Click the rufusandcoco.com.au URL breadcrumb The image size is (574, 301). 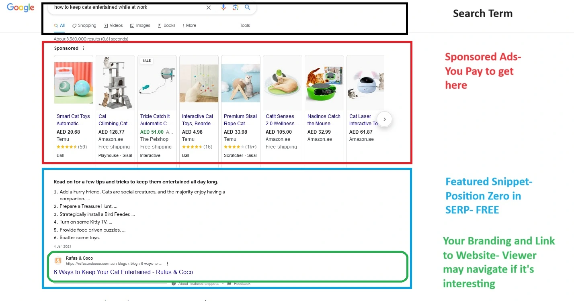coord(114,264)
